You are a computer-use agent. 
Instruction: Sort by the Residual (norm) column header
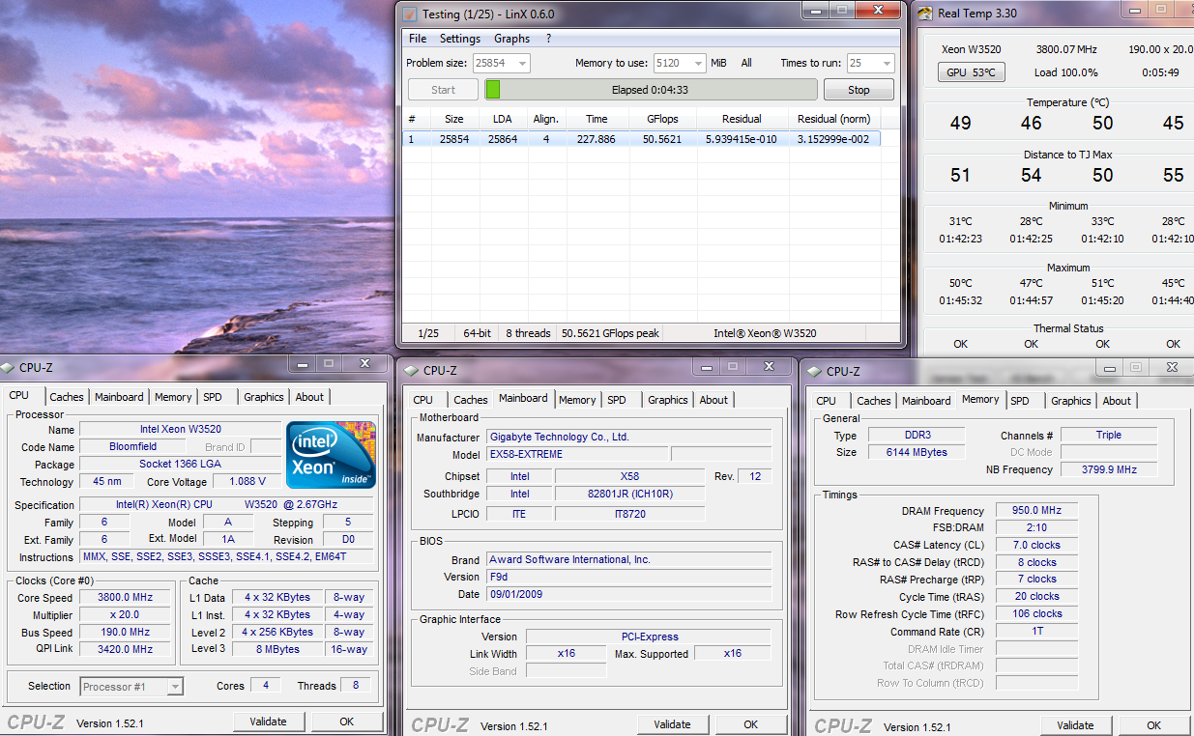pyautogui.click(x=833, y=119)
